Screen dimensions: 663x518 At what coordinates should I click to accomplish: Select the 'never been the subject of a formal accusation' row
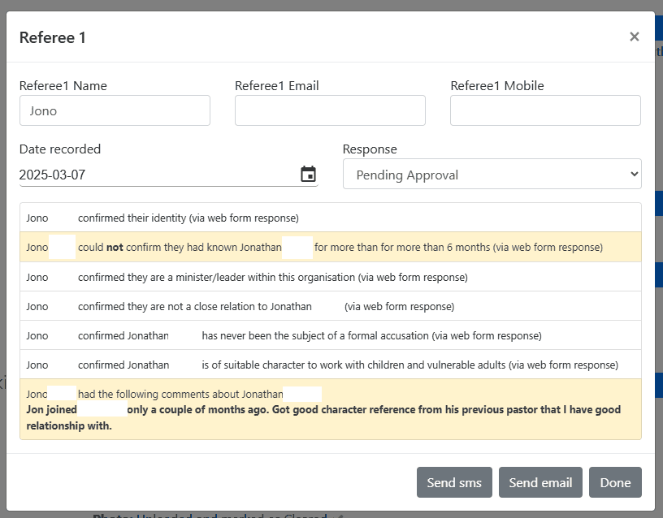pyautogui.click(x=330, y=335)
